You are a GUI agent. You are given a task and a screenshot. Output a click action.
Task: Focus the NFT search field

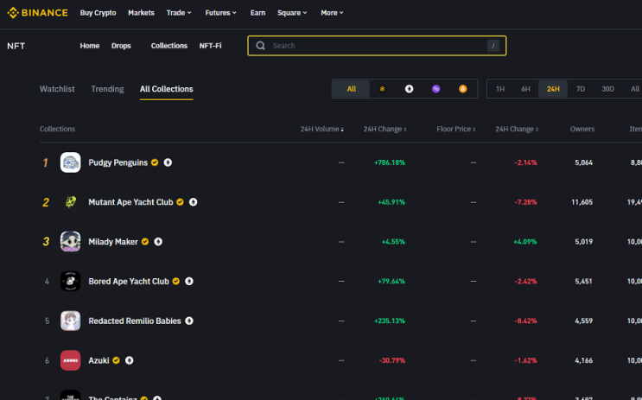click(x=377, y=46)
